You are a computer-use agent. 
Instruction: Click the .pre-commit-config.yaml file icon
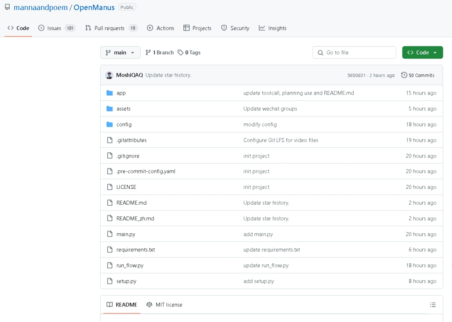tap(110, 171)
